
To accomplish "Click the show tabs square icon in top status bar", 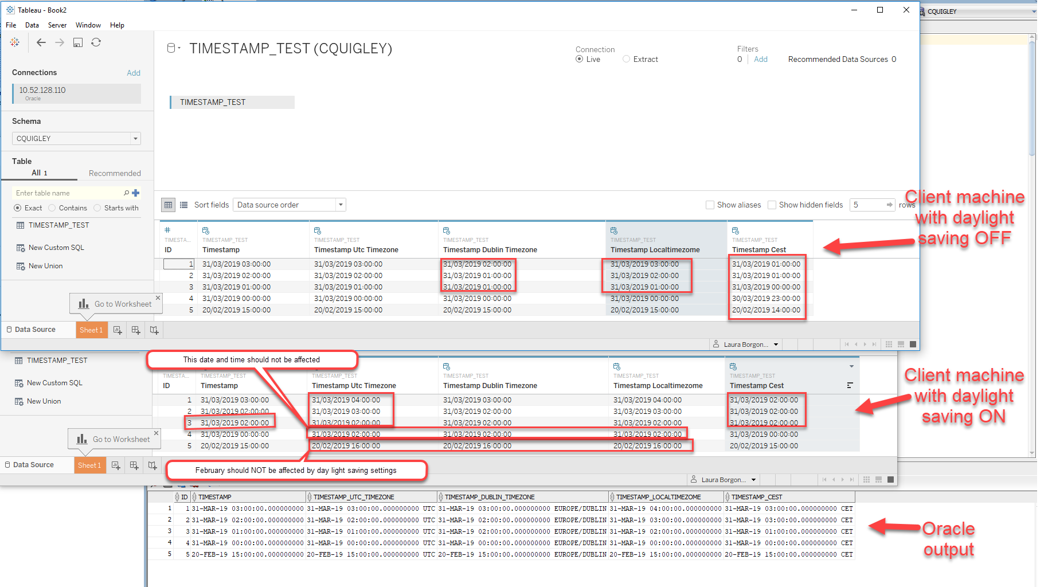I will point(913,345).
